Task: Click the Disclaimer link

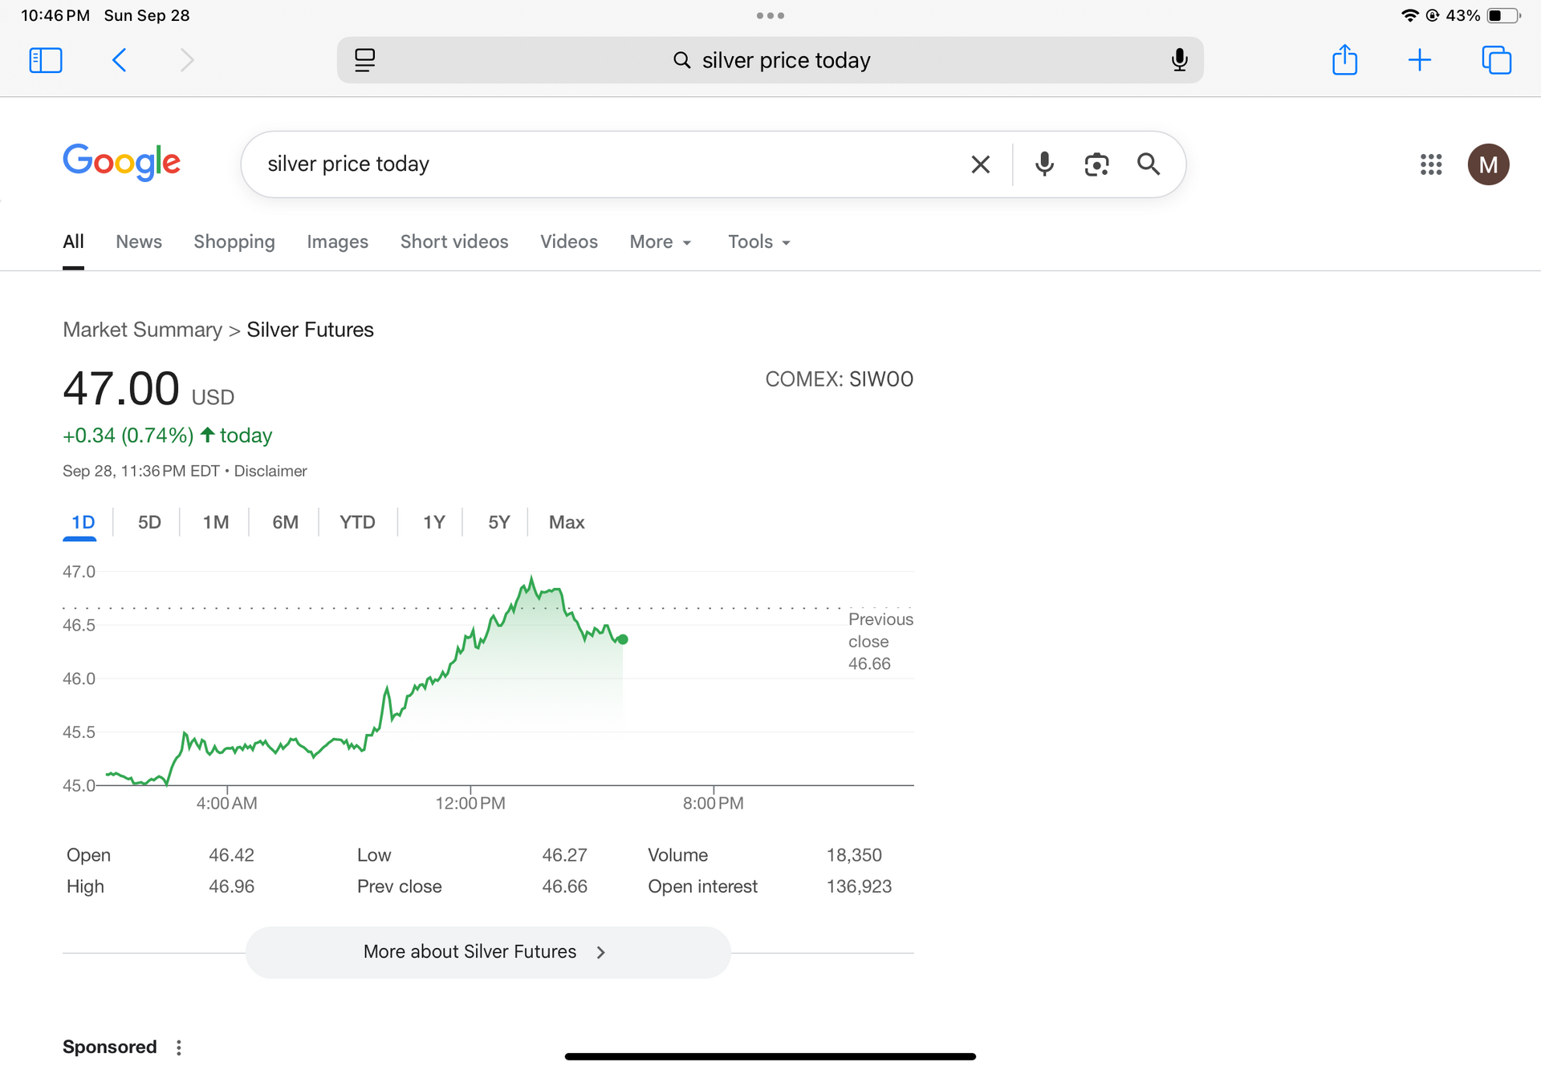Action: (270, 472)
